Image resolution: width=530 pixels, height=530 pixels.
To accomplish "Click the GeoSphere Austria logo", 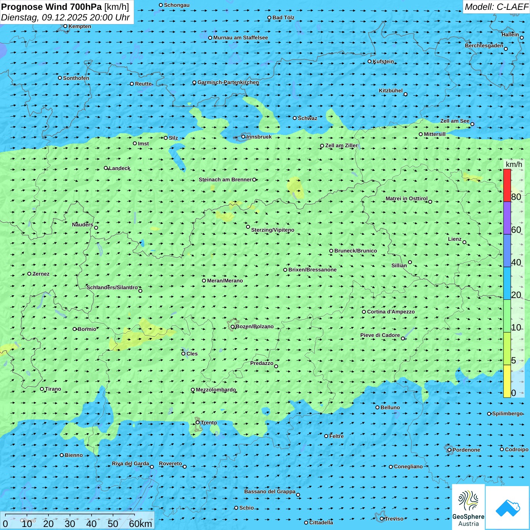I will [x=468, y=507].
